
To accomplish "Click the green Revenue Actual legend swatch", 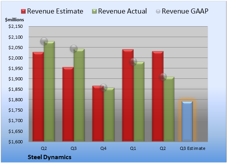I will click(94, 12).
